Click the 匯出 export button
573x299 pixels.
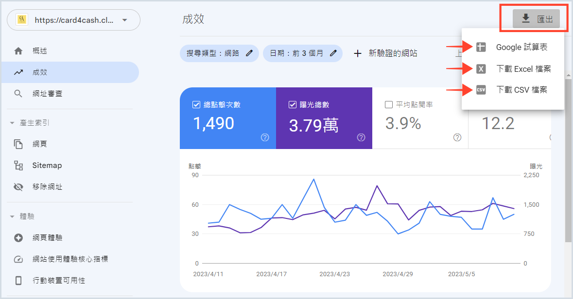(536, 19)
